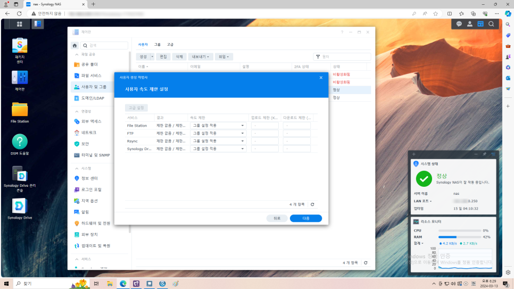
Task: Open Rsync speed limit dropdown
Action: coord(218,141)
